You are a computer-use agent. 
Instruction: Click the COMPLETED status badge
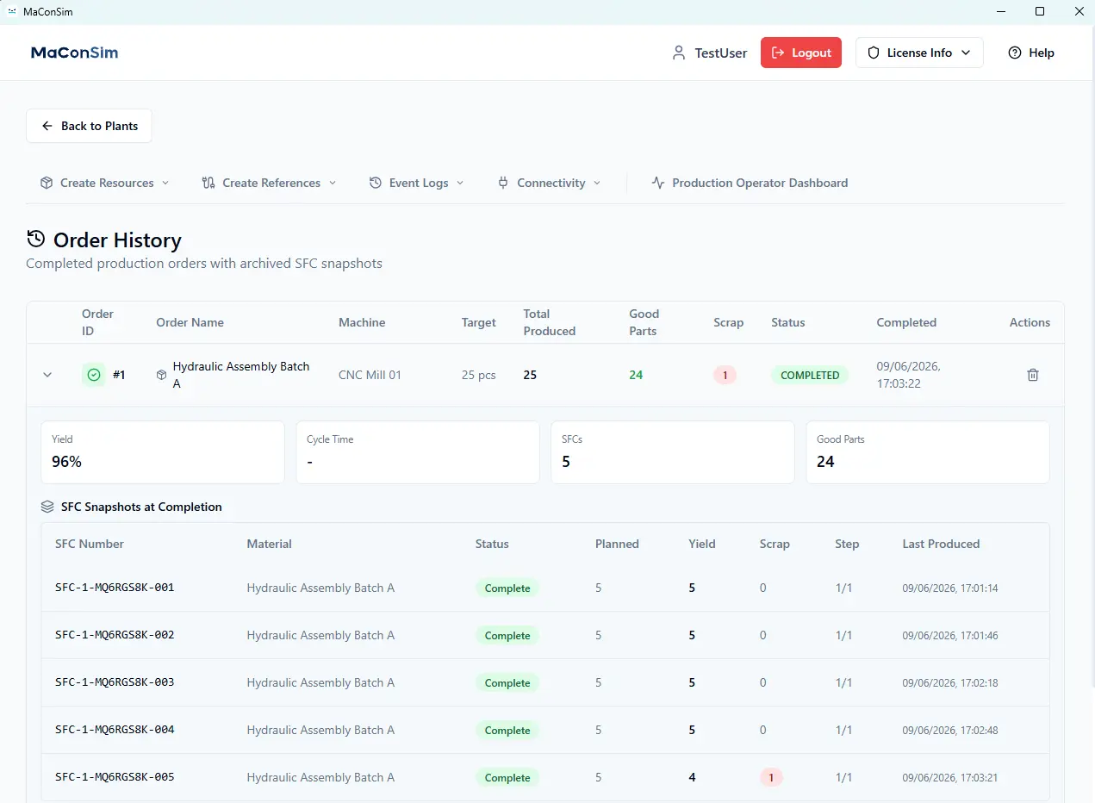point(810,375)
